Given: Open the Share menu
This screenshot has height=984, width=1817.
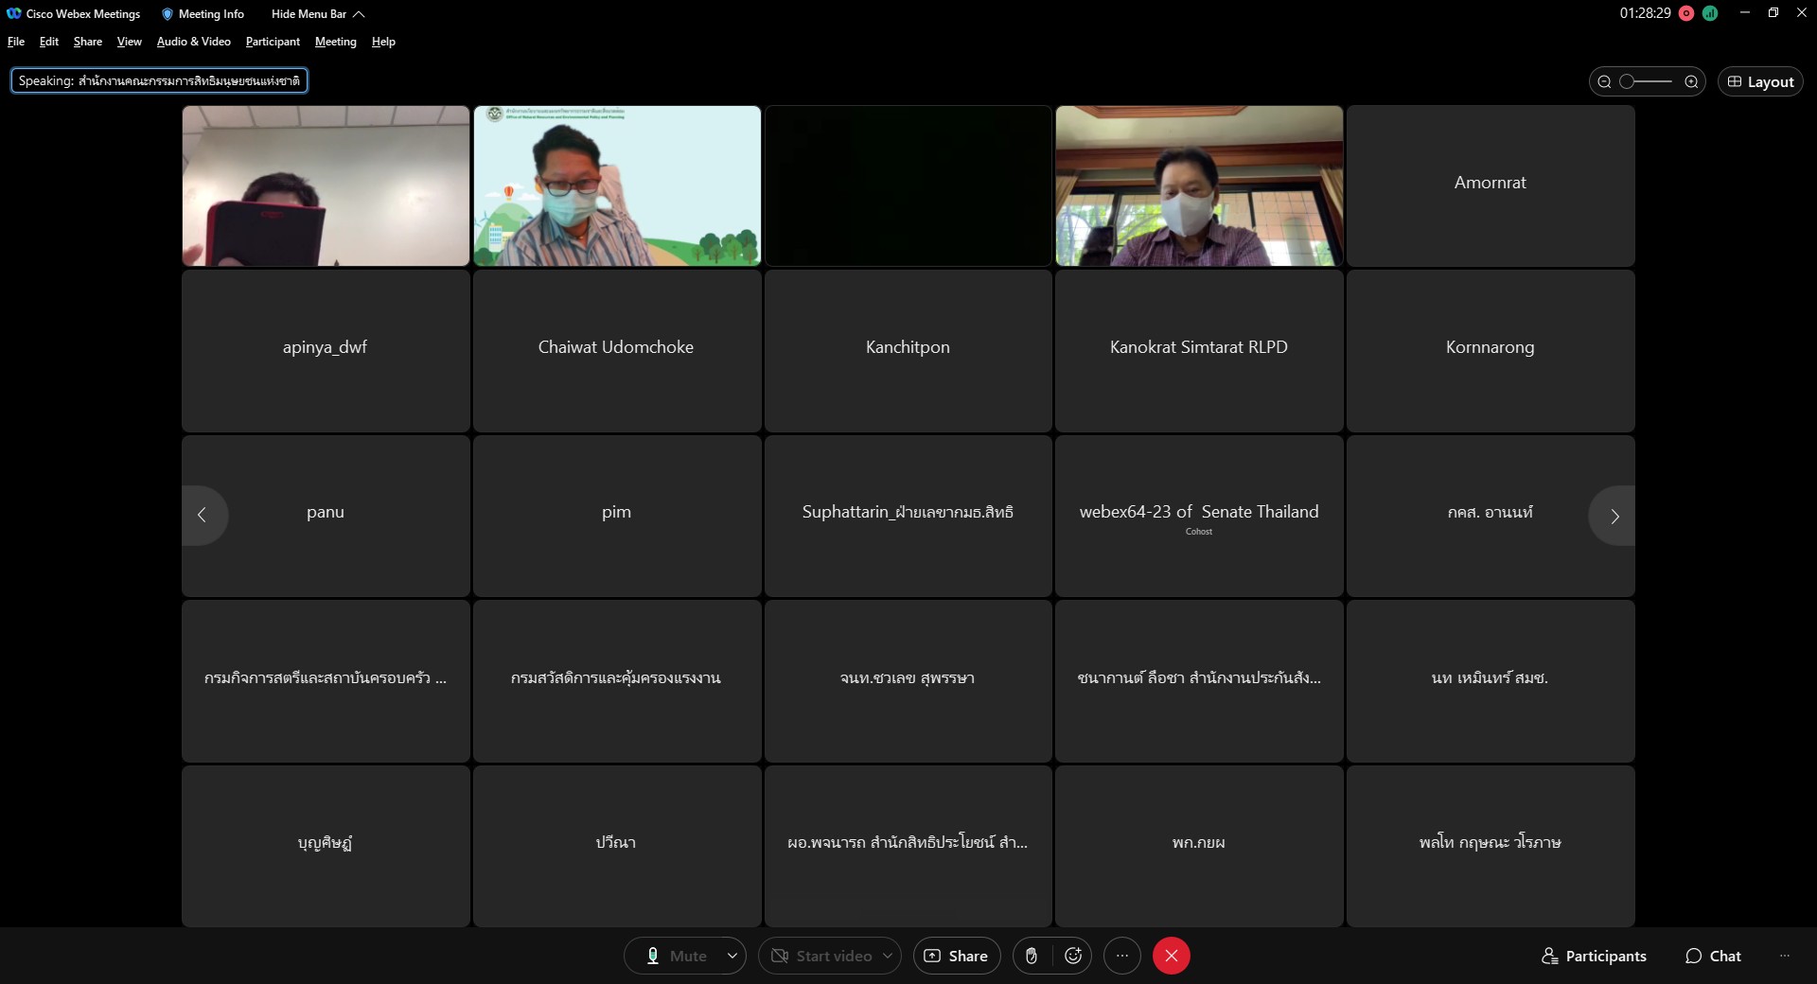Looking at the screenshot, I should pos(88,42).
